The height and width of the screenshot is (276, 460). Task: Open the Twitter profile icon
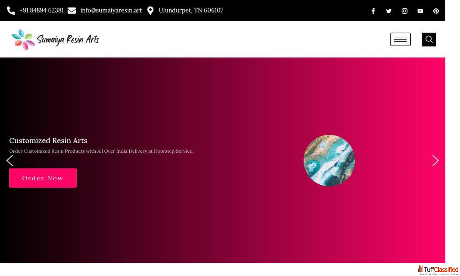coord(389,11)
